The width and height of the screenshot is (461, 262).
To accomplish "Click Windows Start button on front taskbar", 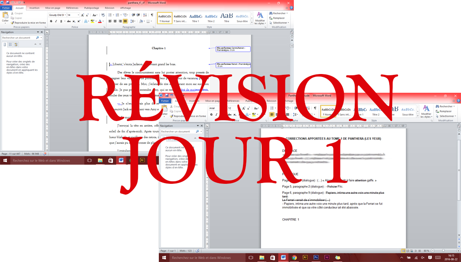I will coord(164,257).
